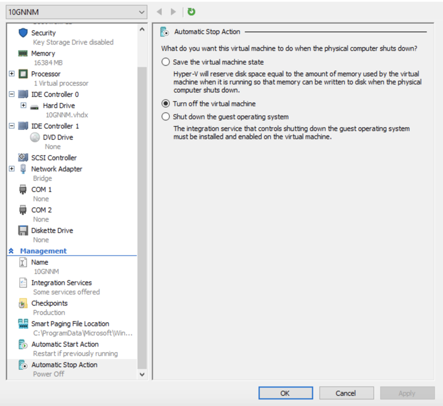
Task: Click the DVD Drive disc icon
Action: pyautogui.click(x=34, y=137)
